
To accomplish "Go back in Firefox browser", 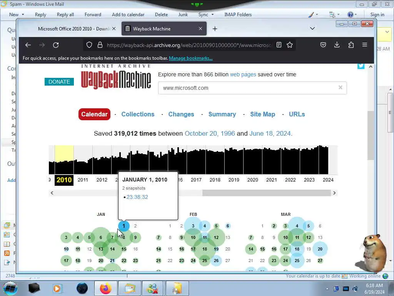I will (x=28, y=45).
